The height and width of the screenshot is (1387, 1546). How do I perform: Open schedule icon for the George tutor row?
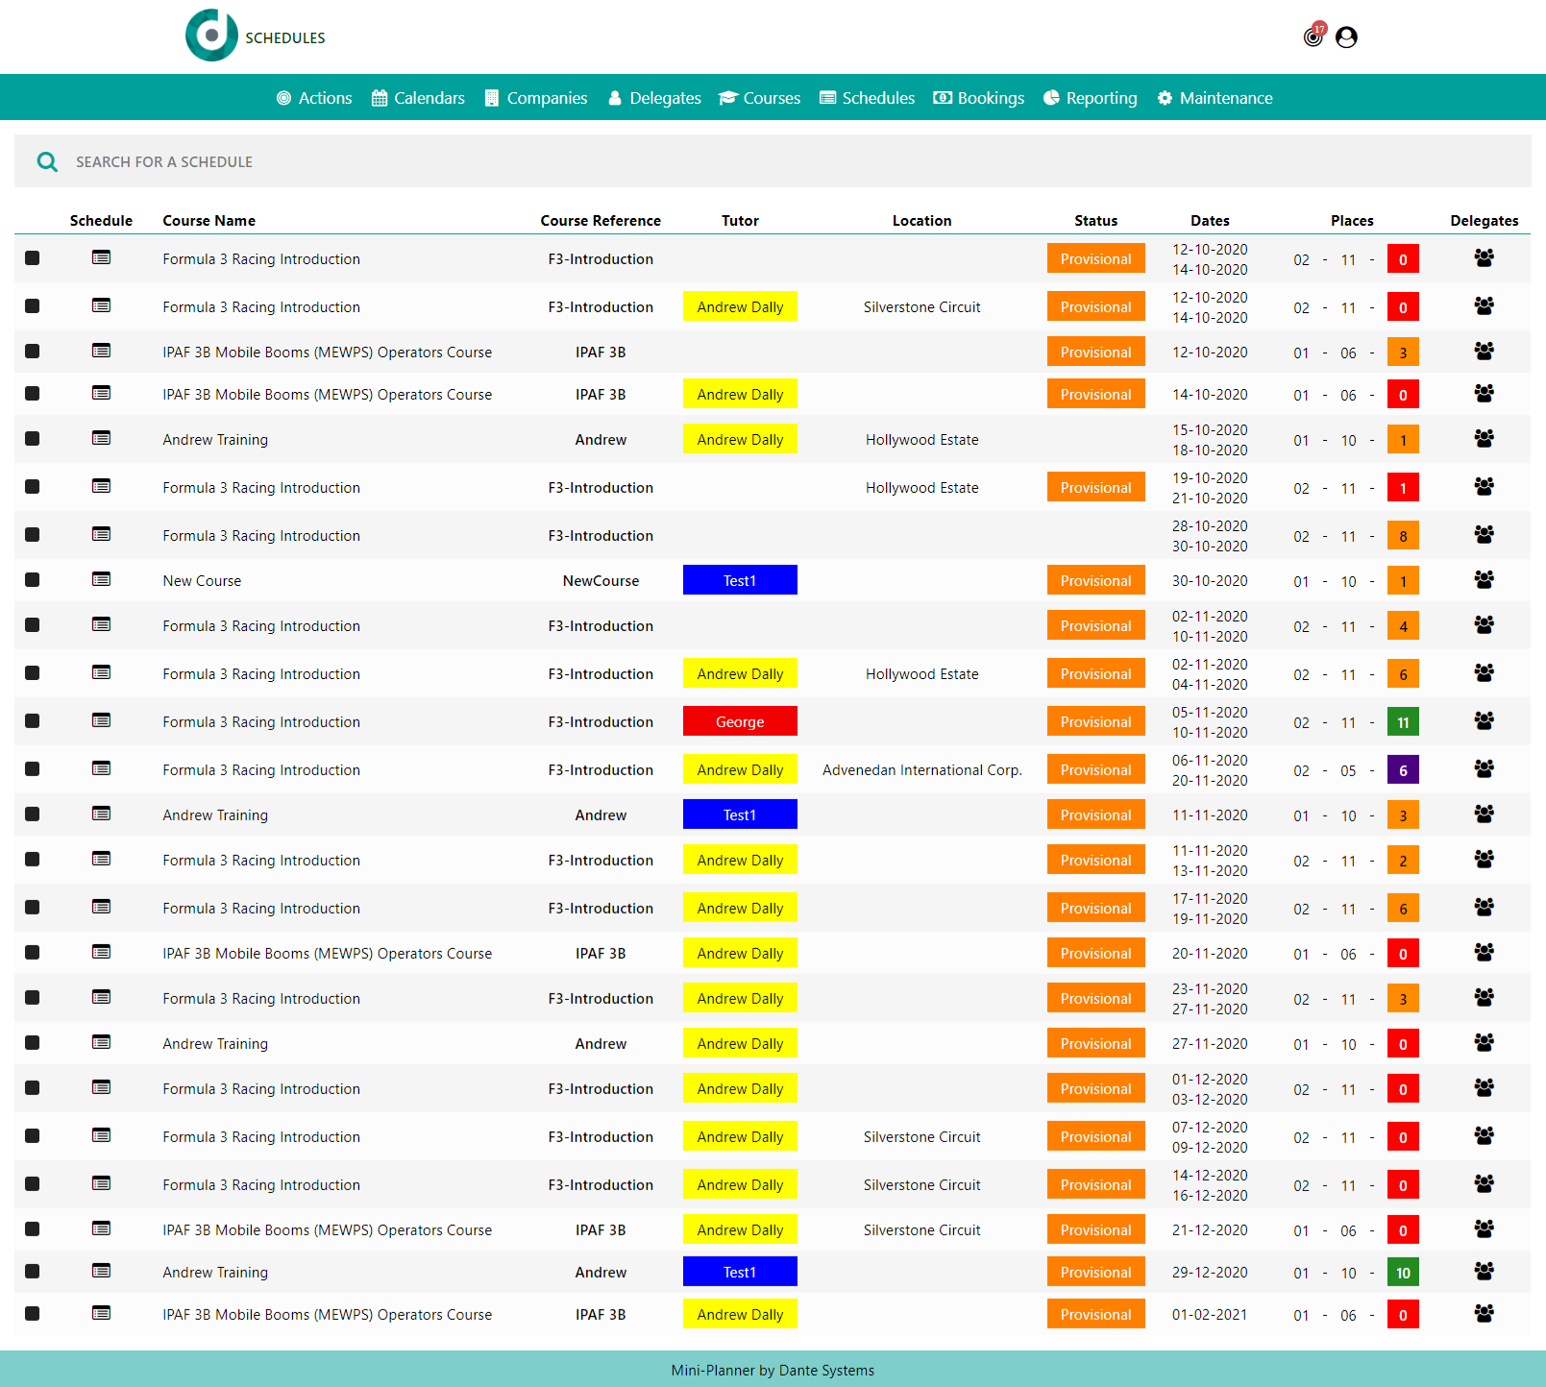click(x=101, y=721)
